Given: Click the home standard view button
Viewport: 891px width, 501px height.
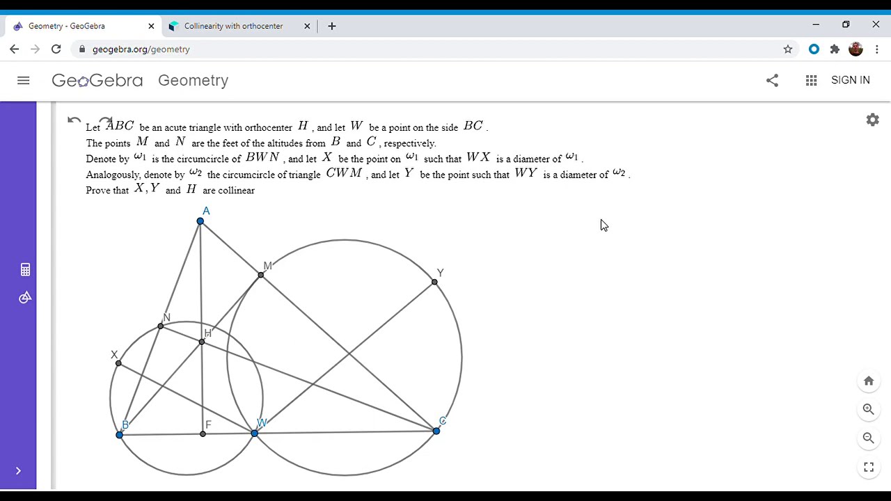Looking at the screenshot, I should 869,381.
